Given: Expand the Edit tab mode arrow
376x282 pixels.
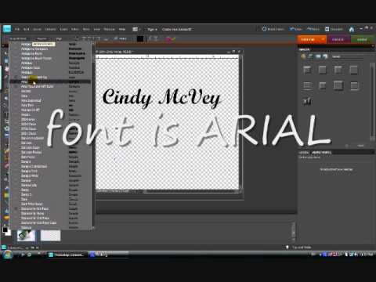Looking at the screenshot, I should pyautogui.click(x=323, y=39).
